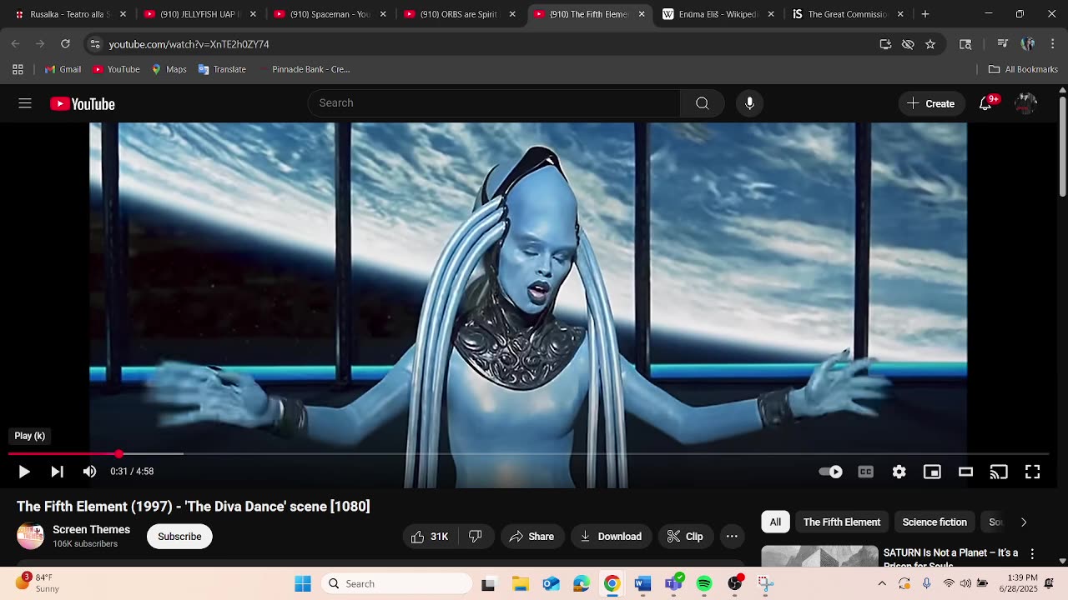Click the Screen Themes channel avatar
Screen dimensions: 1068x600
point(30,537)
